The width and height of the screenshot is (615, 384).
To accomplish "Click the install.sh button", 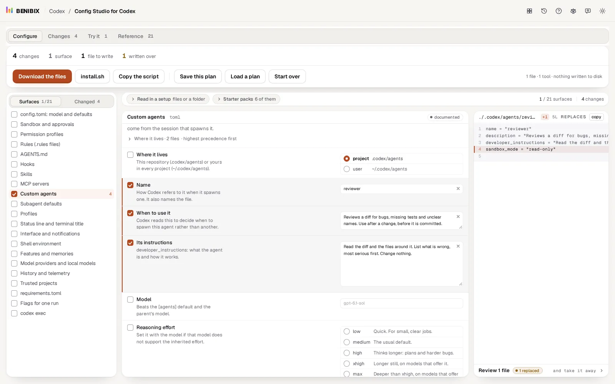I will pyautogui.click(x=92, y=76).
